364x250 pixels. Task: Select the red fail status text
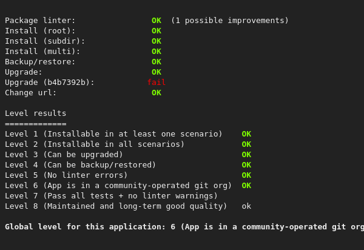pos(157,82)
